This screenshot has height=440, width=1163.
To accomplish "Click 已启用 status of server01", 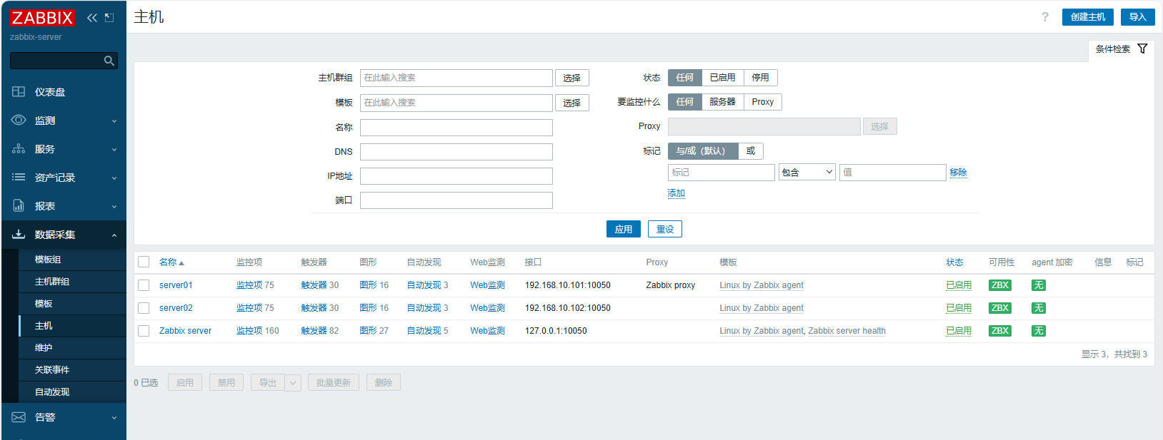I will [x=959, y=285].
